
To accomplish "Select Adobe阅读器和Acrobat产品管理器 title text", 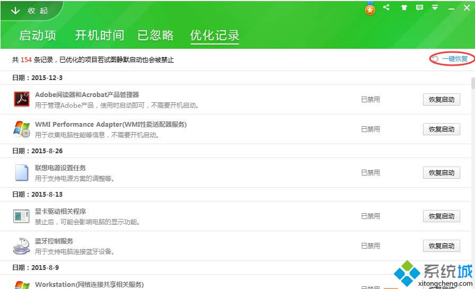I will pos(87,94).
